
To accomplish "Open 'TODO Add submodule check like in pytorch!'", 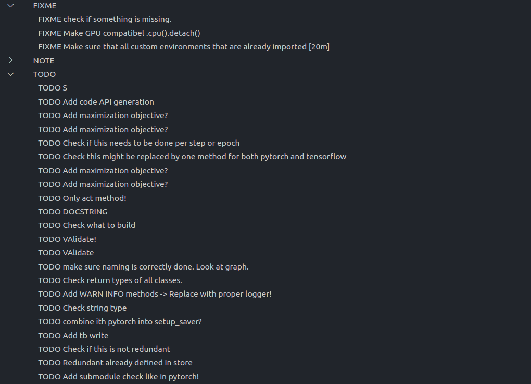I will point(119,377).
